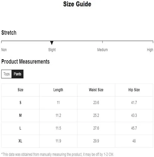154x157 pixels.
Task: Click the High stretch label
Action: pyautogui.click(x=150, y=50)
